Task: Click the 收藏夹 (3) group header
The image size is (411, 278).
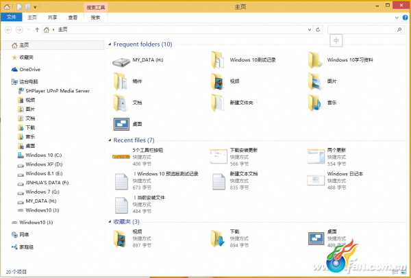Action: 126,222
